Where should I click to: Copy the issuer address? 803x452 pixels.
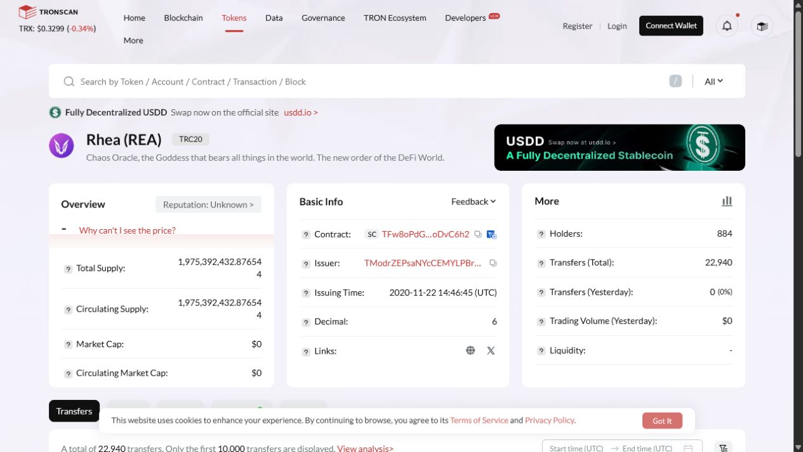point(493,263)
